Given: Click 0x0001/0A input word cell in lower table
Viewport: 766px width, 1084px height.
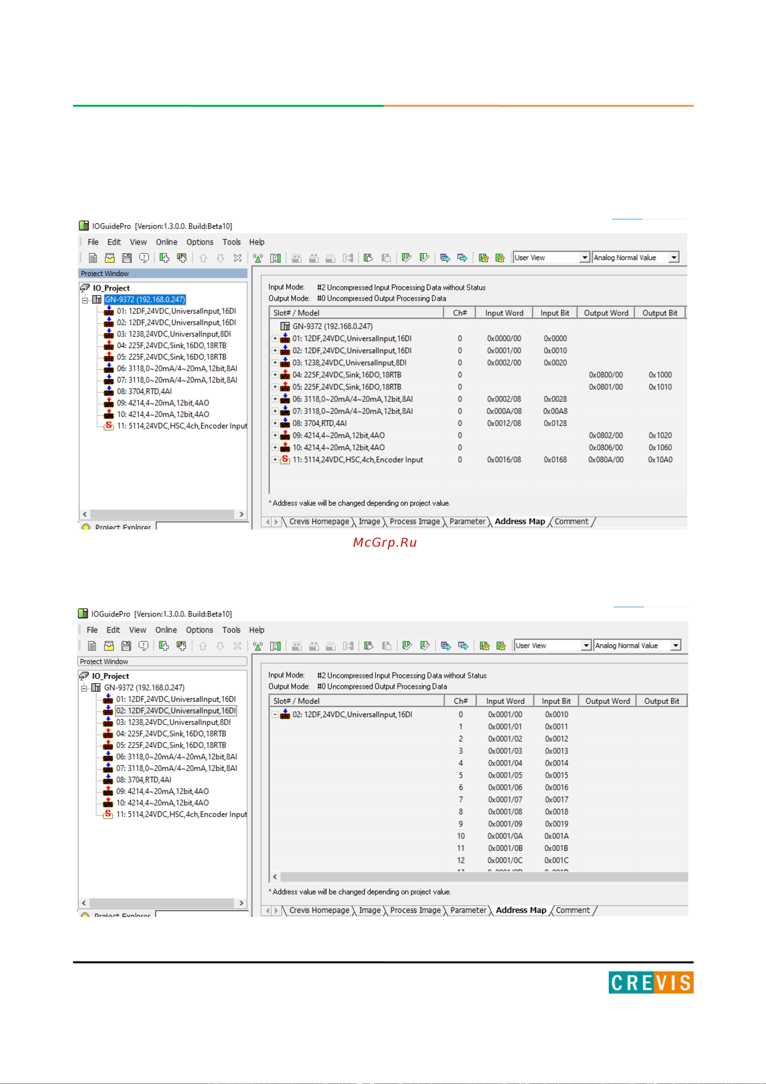Looking at the screenshot, I should [x=505, y=836].
